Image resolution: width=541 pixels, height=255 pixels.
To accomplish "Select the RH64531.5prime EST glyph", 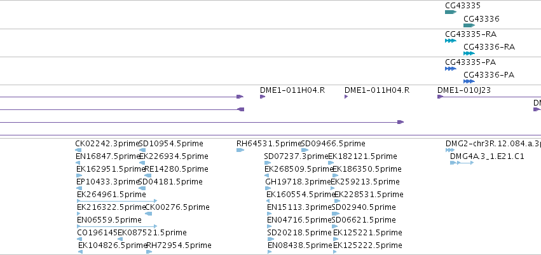I will [x=240, y=150].
